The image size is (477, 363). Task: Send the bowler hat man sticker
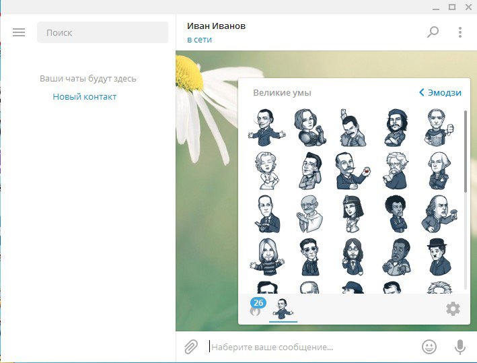[439, 257]
